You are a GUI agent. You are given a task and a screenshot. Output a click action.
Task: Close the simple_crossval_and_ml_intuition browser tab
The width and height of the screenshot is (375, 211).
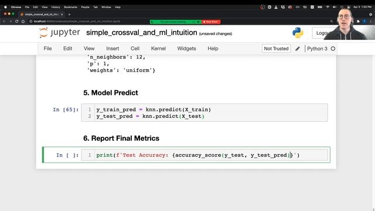[x=62, y=14]
